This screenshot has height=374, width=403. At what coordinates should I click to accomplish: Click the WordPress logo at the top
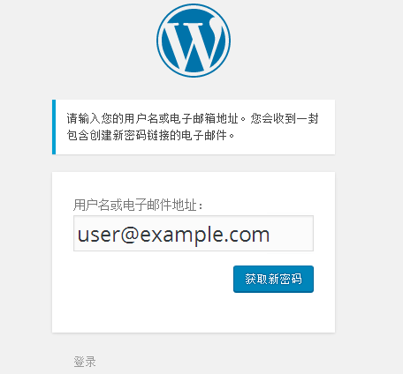(194, 41)
